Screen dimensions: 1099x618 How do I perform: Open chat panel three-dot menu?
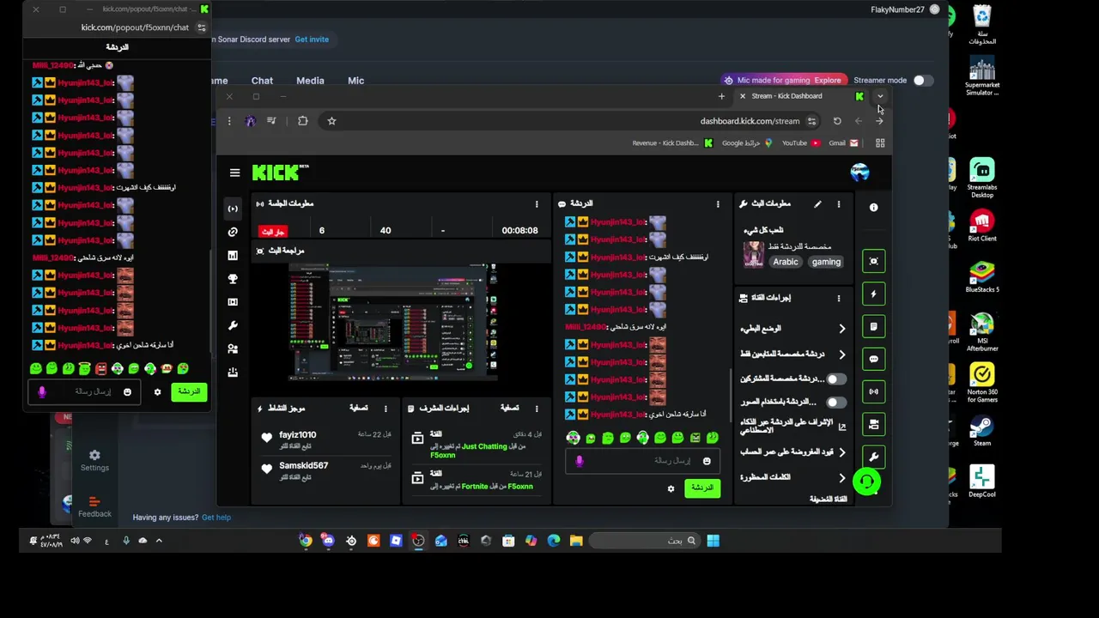click(718, 203)
